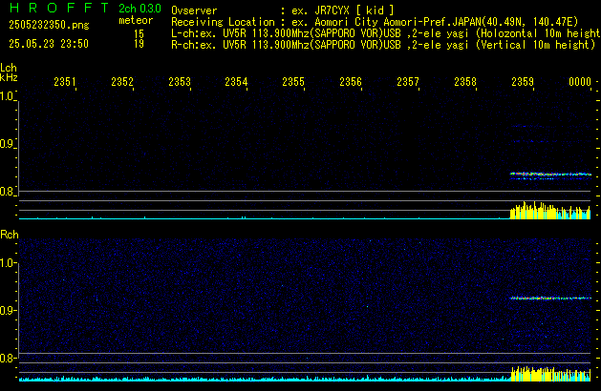Click the 2357 time marker
The image size is (601, 391).
pyautogui.click(x=408, y=82)
